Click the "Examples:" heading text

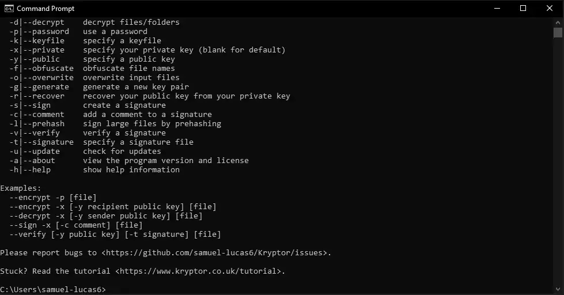21,188
